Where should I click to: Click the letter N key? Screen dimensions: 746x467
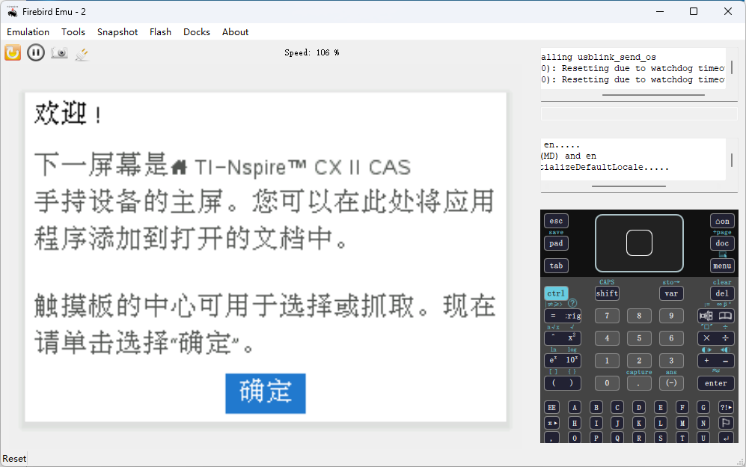click(x=703, y=423)
